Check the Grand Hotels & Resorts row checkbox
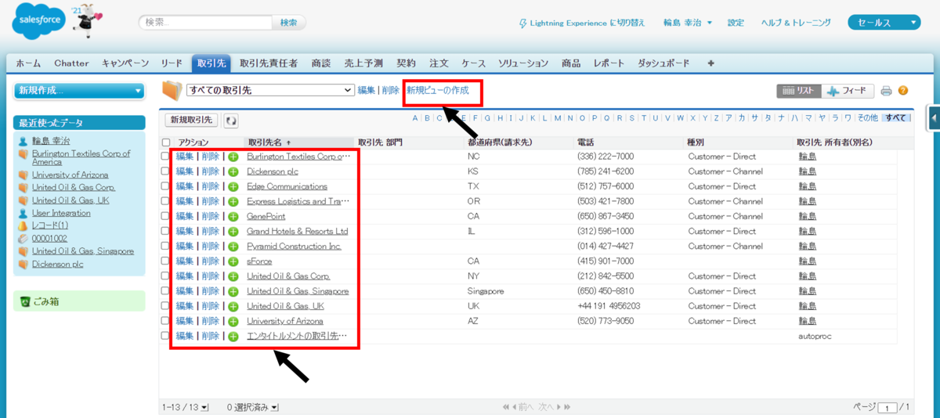940x418 pixels. (165, 231)
